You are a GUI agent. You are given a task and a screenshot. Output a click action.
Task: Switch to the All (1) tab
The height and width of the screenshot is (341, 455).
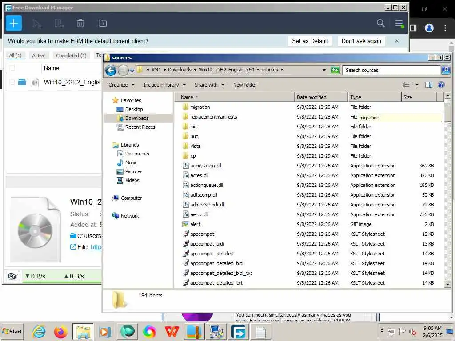[x=15, y=56]
